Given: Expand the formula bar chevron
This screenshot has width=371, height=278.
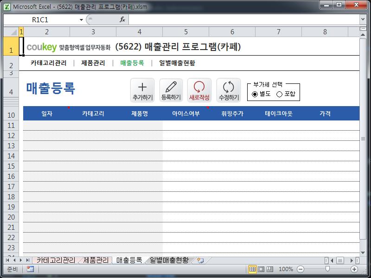Looking at the screenshot, I should pyautogui.click(x=363, y=19).
